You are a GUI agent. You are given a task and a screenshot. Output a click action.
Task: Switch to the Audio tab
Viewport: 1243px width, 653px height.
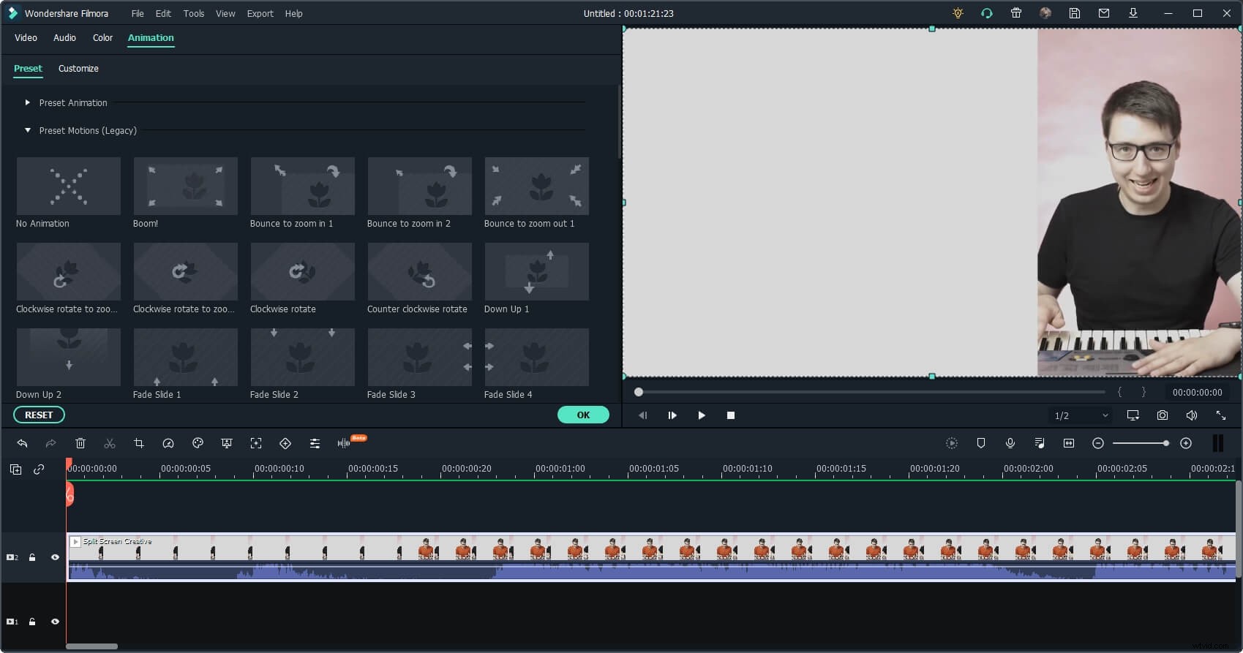[64, 38]
